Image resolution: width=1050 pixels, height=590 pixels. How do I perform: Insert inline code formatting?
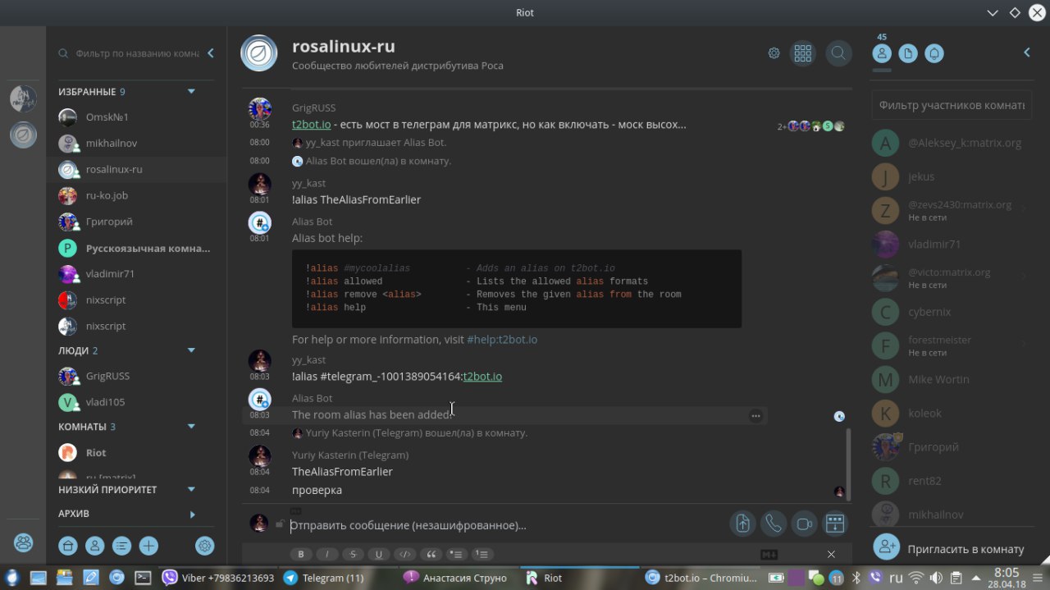tap(405, 554)
